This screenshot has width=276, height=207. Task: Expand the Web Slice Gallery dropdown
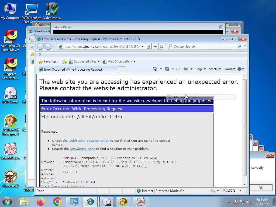click(x=134, y=61)
